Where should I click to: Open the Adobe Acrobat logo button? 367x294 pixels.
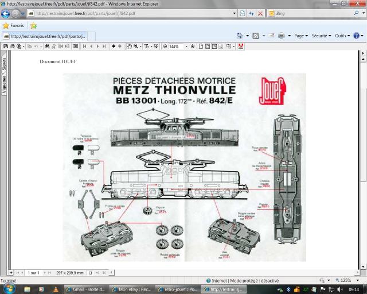coord(241,47)
